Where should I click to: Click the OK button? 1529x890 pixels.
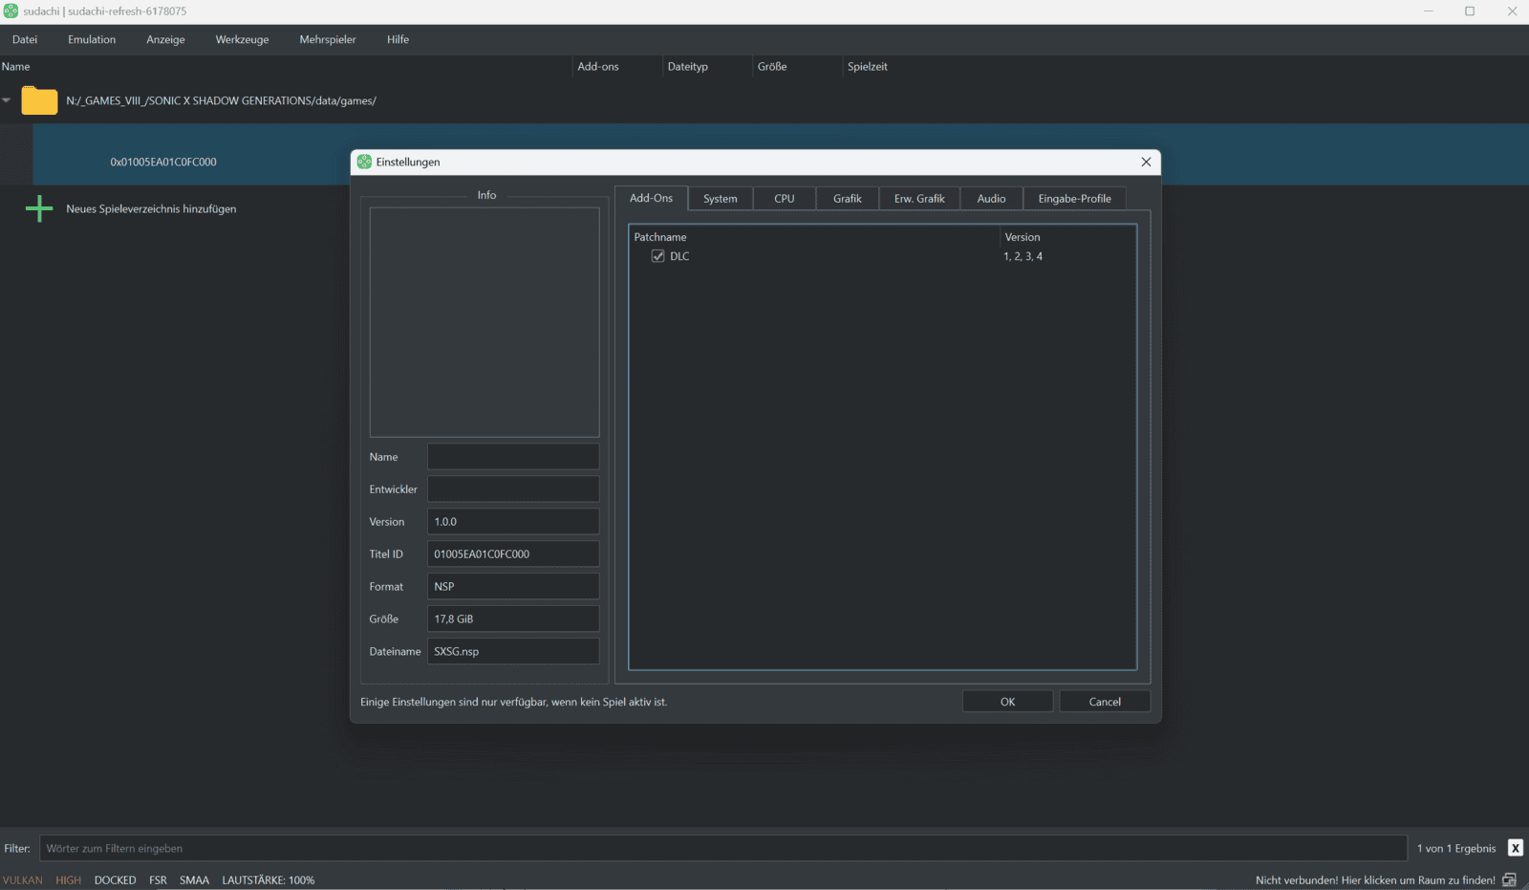[x=1007, y=702]
